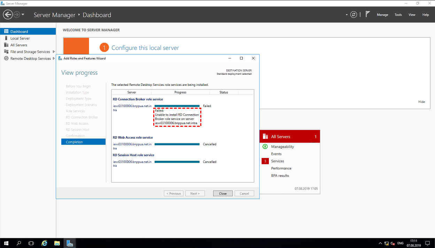Click the green Manageability status icon
The width and height of the screenshot is (435, 248).
pos(265,147)
